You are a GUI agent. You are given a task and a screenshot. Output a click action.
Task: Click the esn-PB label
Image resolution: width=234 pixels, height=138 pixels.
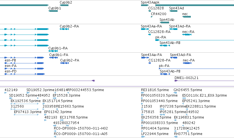coord(10,60)
